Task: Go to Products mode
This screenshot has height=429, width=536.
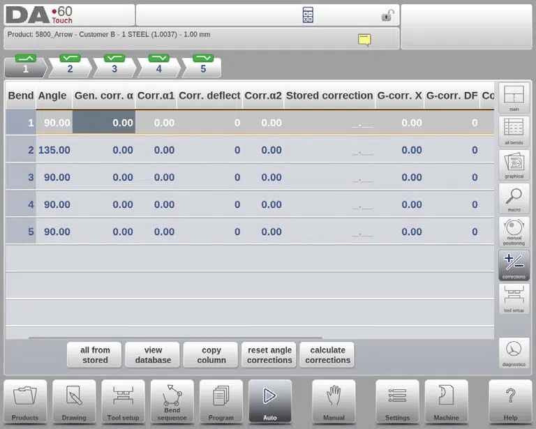Action: click(25, 402)
